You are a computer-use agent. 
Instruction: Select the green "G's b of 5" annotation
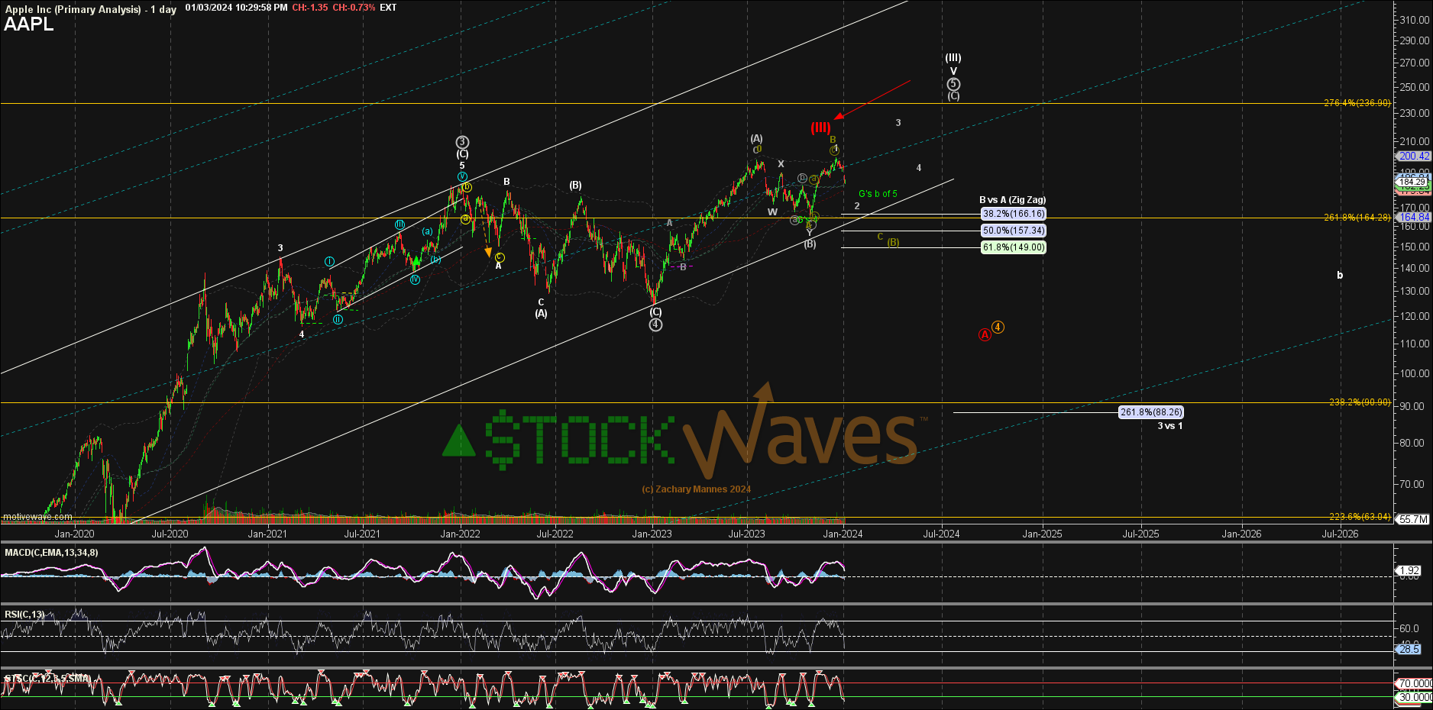[x=878, y=194]
